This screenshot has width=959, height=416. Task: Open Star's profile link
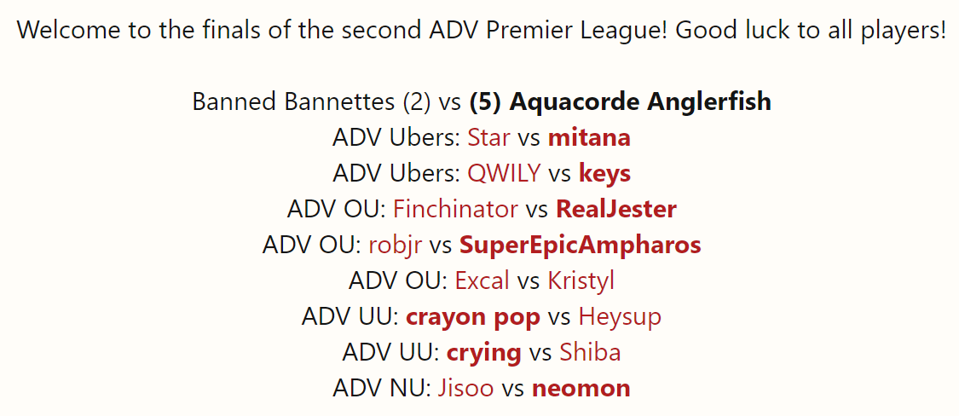[488, 138]
